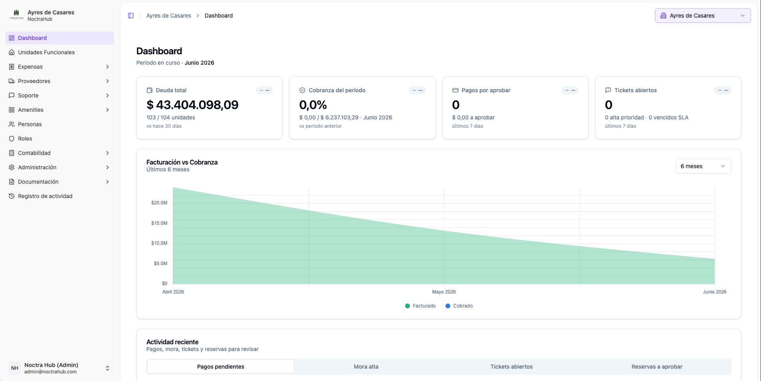Switch to the Reservas a aprobar tab
This screenshot has height=381, width=761.
coord(657,367)
